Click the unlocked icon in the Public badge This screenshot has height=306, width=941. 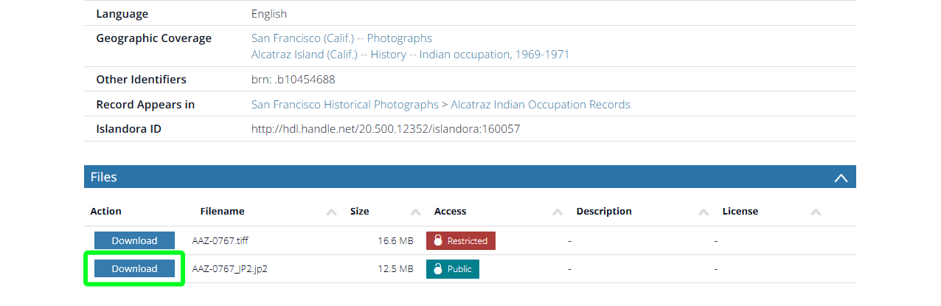(x=437, y=269)
